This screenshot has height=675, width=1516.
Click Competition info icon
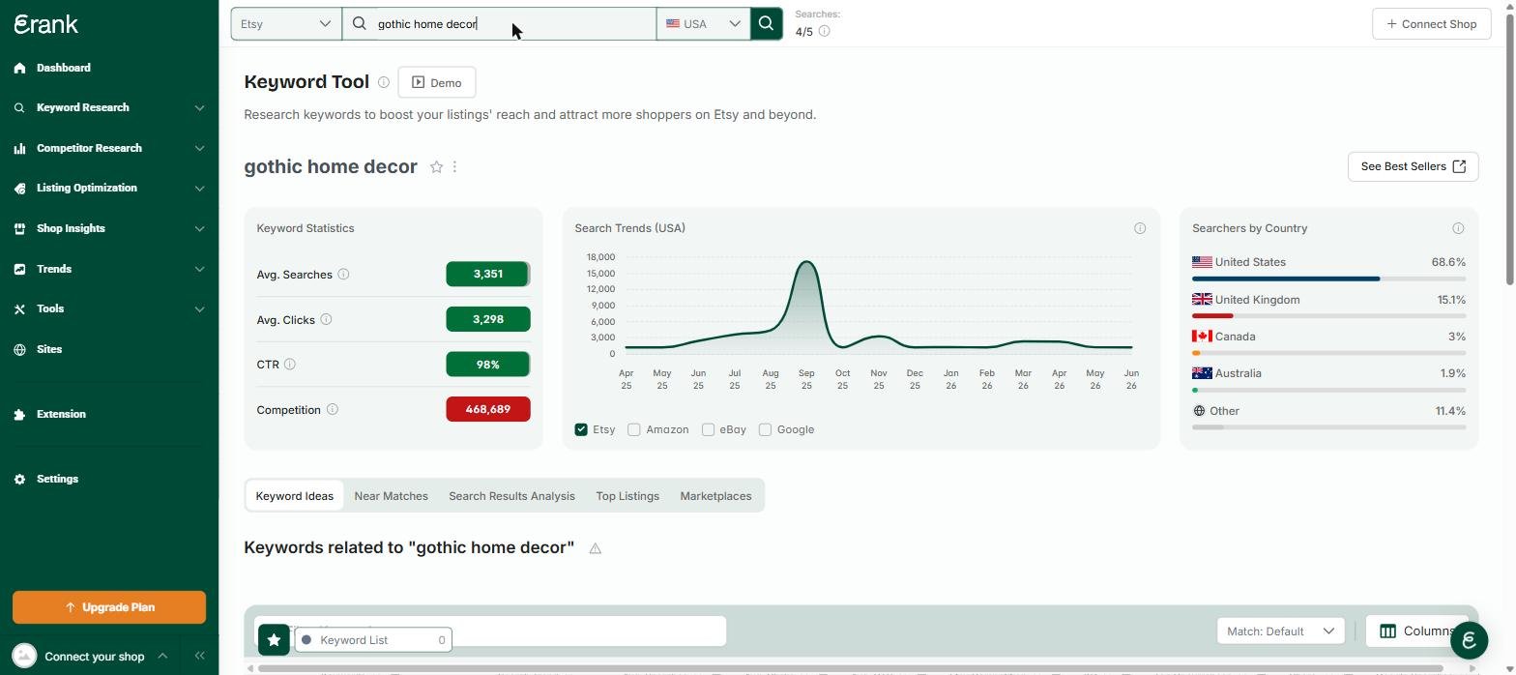(x=332, y=409)
